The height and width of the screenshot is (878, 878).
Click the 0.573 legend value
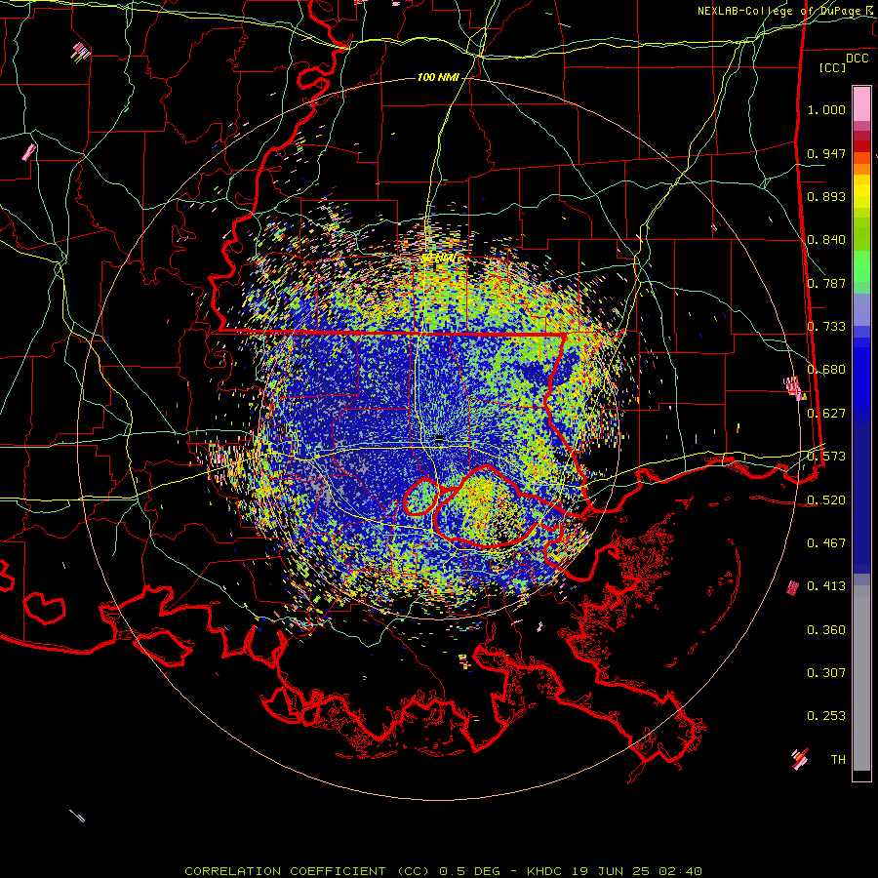pyautogui.click(x=826, y=457)
